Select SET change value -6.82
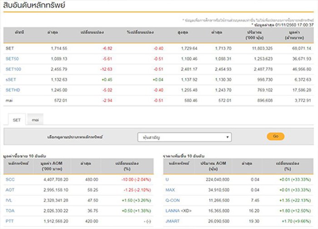The image size is (318, 229). tap(107, 48)
